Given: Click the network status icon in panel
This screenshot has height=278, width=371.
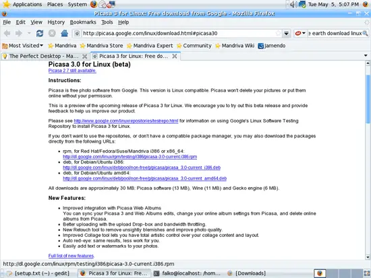Looking at the screenshot, I should point(302,4).
